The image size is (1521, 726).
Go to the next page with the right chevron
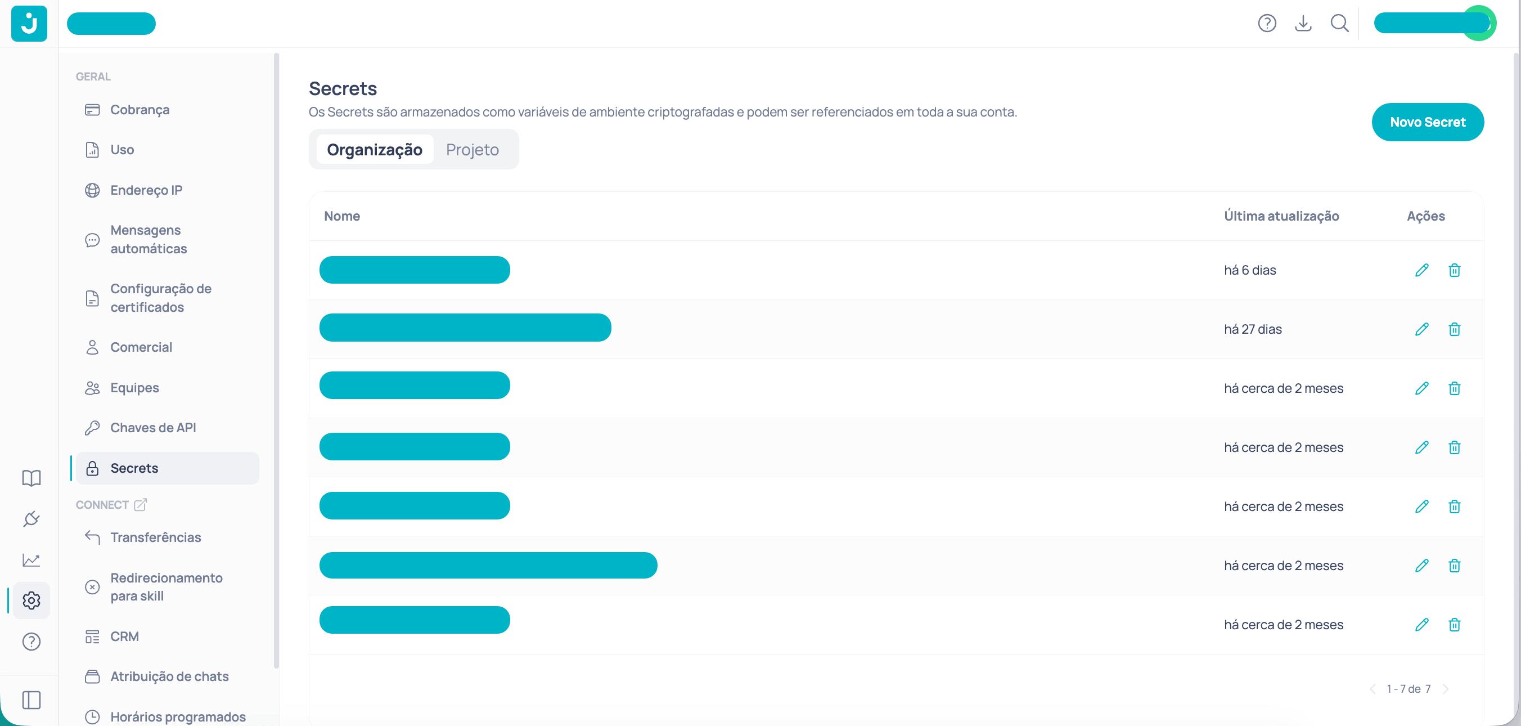[1446, 689]
